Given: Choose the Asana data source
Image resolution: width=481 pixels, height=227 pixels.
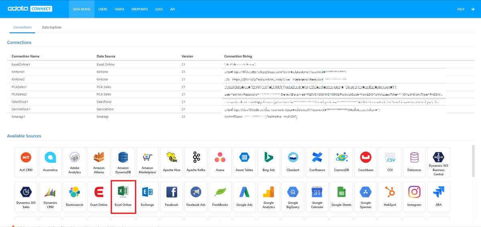Looking at the screenshot, I should point(220,162).
